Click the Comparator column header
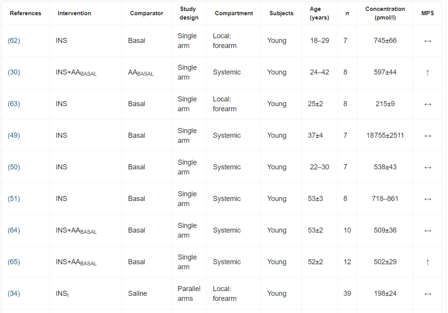This screenshot has width=448, height=313. 147,13
